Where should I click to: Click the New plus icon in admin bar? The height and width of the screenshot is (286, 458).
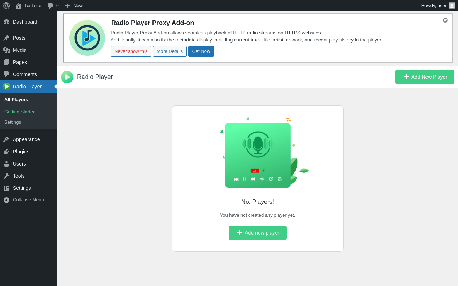tap(68, 6)
